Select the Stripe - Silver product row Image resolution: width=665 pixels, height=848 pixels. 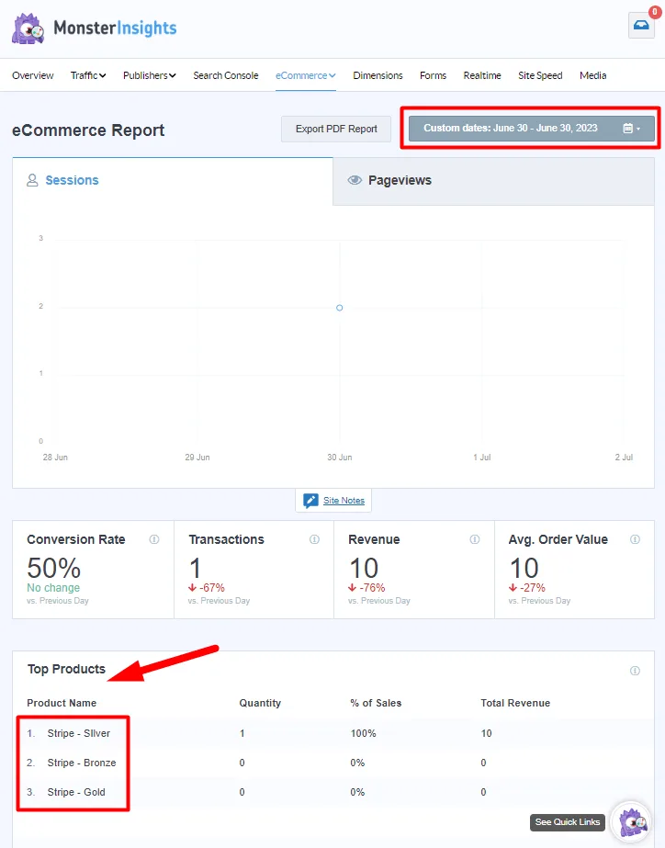tap(77, 733)
